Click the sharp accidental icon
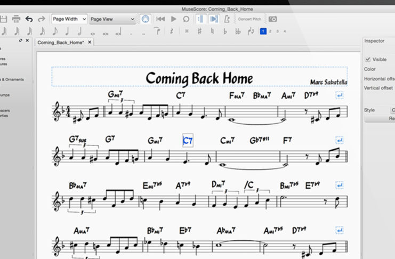 pyautogui.click(x=199, y=31)
